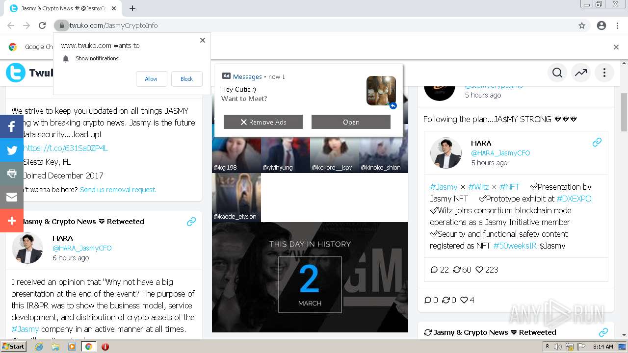Close the Jasmy & Crypto News tab
The width and height of the screenshot is (628, 353).
(114, 8)
